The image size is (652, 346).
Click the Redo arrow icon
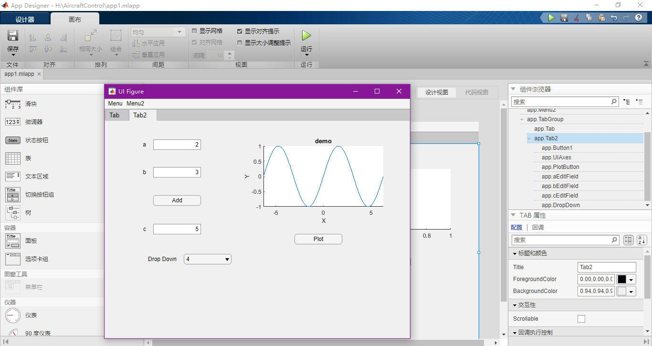tap(626, 18)
